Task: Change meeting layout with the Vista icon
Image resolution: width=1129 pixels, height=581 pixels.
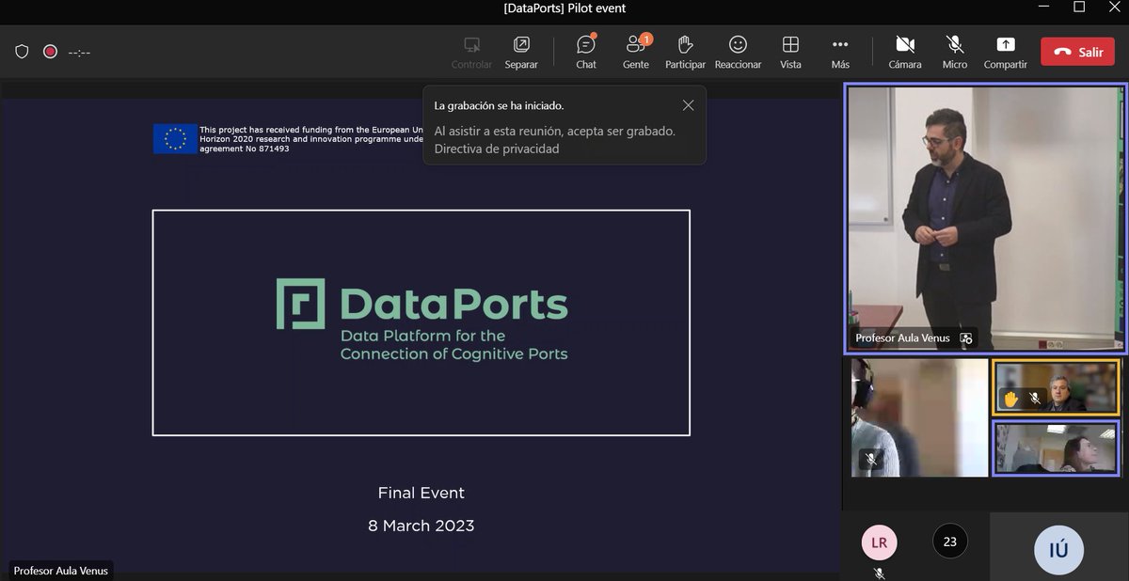Action: pyautogui.click(x=790, y=52)
